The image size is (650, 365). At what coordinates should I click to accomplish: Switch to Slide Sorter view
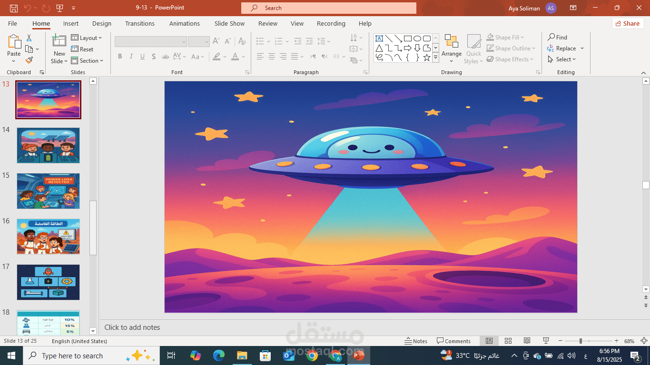[x=508, y=341]
